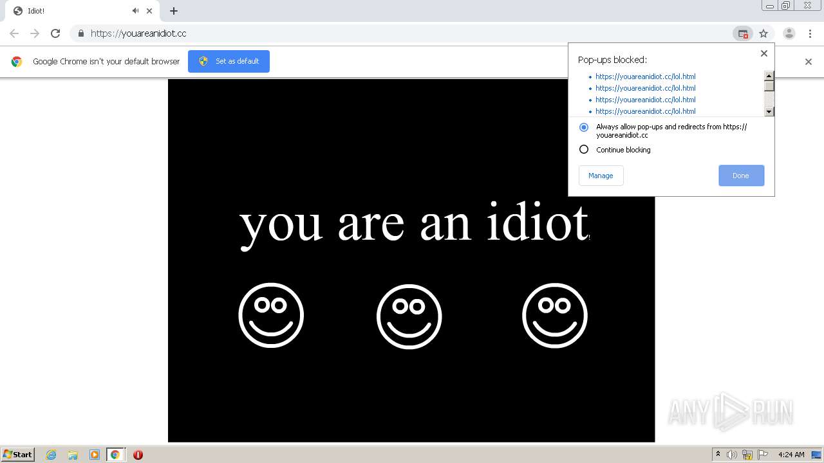
Task: Open Chrome's three-dot menu
Action: [x=810, y=33]
